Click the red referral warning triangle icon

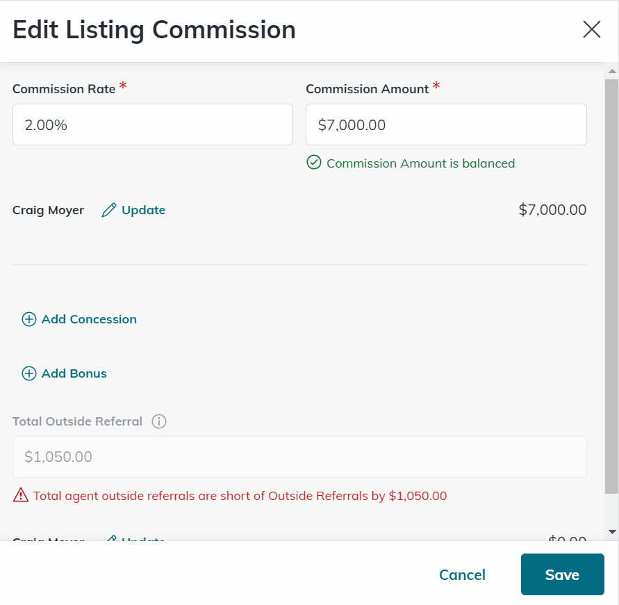tap(19, 495)
